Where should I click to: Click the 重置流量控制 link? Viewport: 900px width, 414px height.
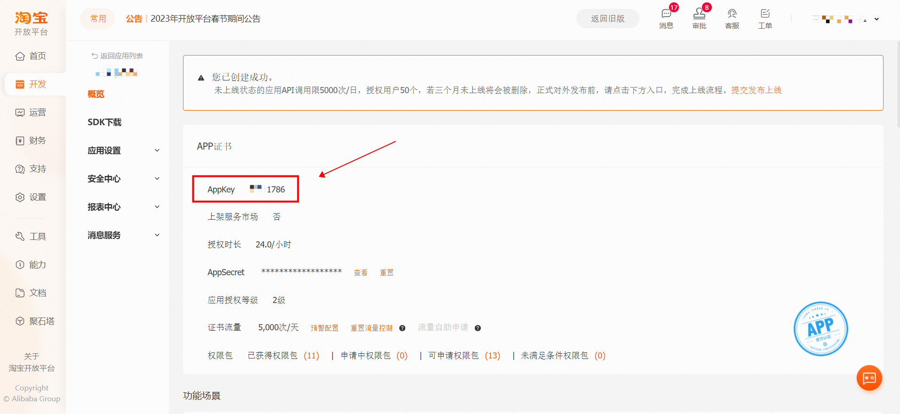point(372,328)
